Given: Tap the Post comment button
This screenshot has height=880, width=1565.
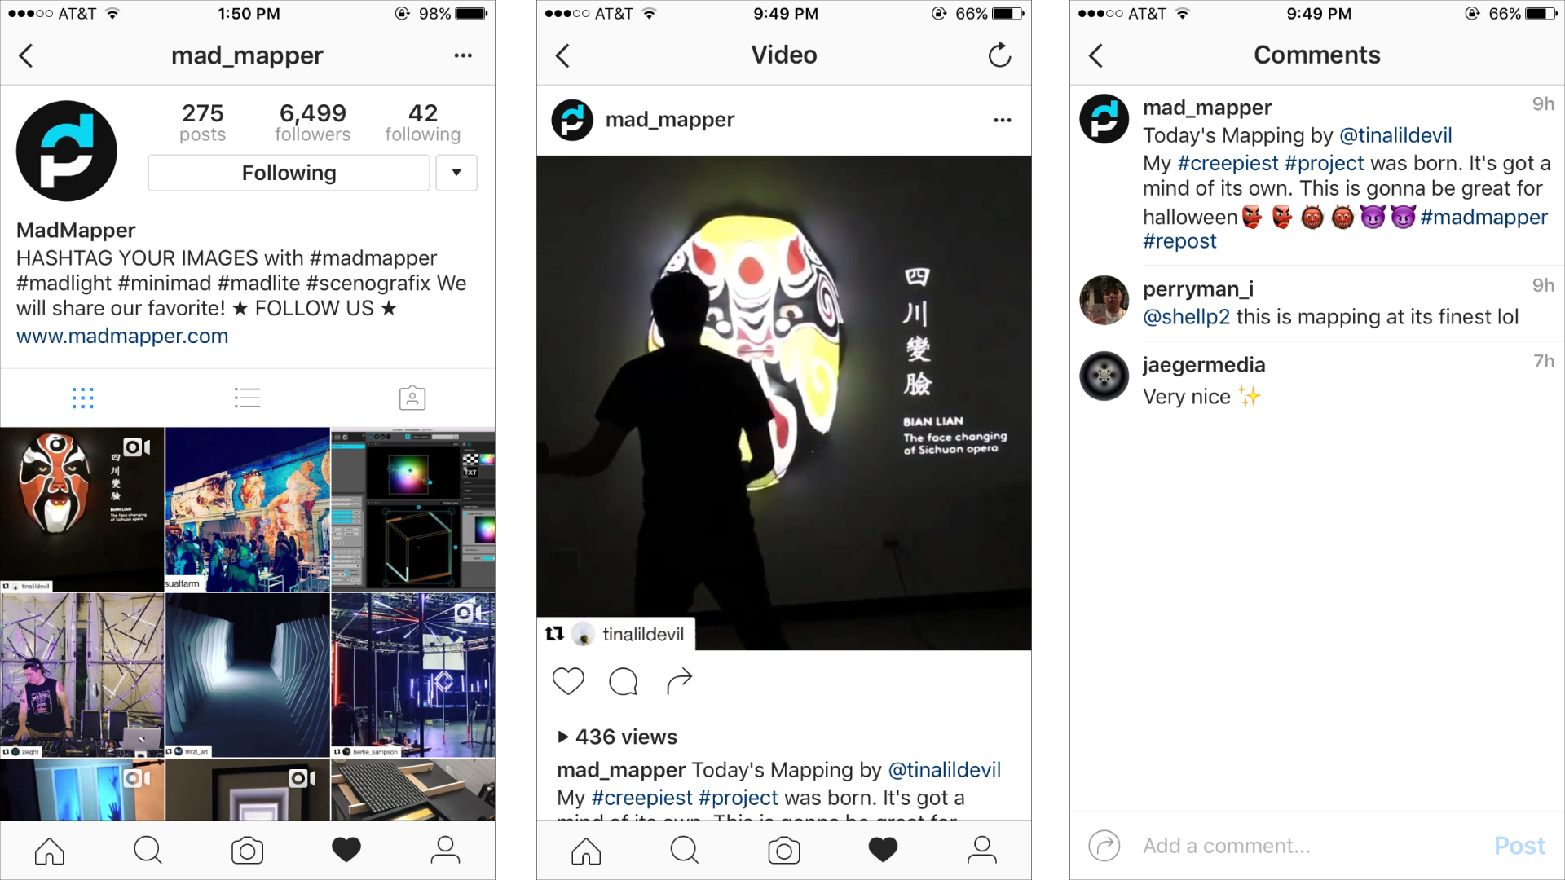Looking at the screenshot, I should coord(1519,846).
